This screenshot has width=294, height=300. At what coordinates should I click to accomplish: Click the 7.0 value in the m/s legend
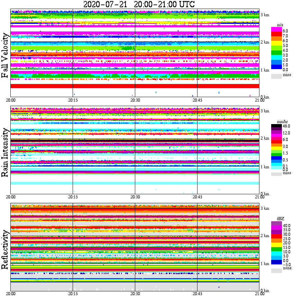[285, 36]
